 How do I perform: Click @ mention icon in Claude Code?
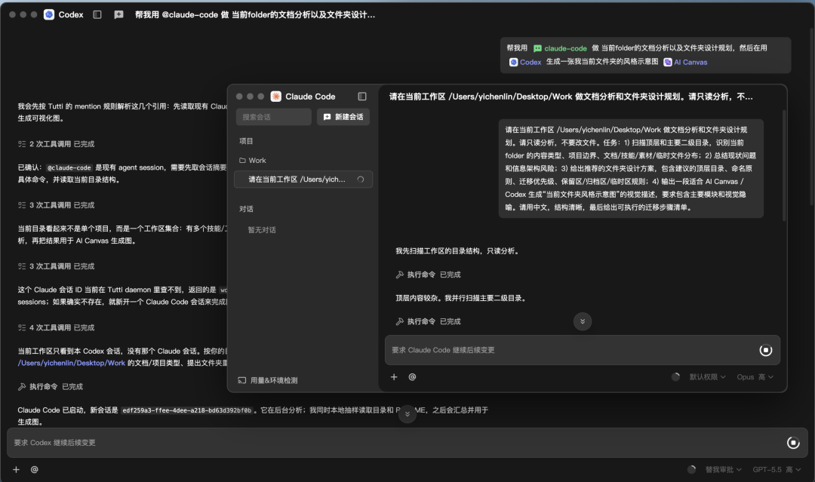(x=412, y=377)
